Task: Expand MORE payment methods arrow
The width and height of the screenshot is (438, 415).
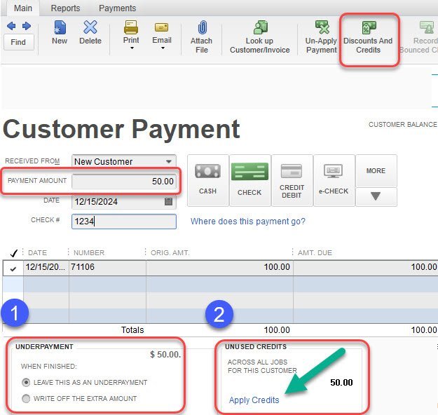Action: coord(376,197)
